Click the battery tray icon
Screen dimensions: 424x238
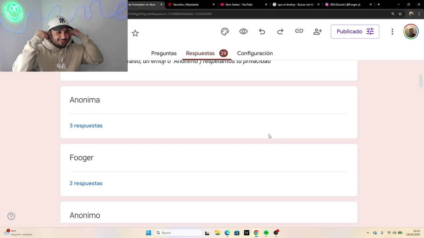pyautogui.click(x=400, y=233)
